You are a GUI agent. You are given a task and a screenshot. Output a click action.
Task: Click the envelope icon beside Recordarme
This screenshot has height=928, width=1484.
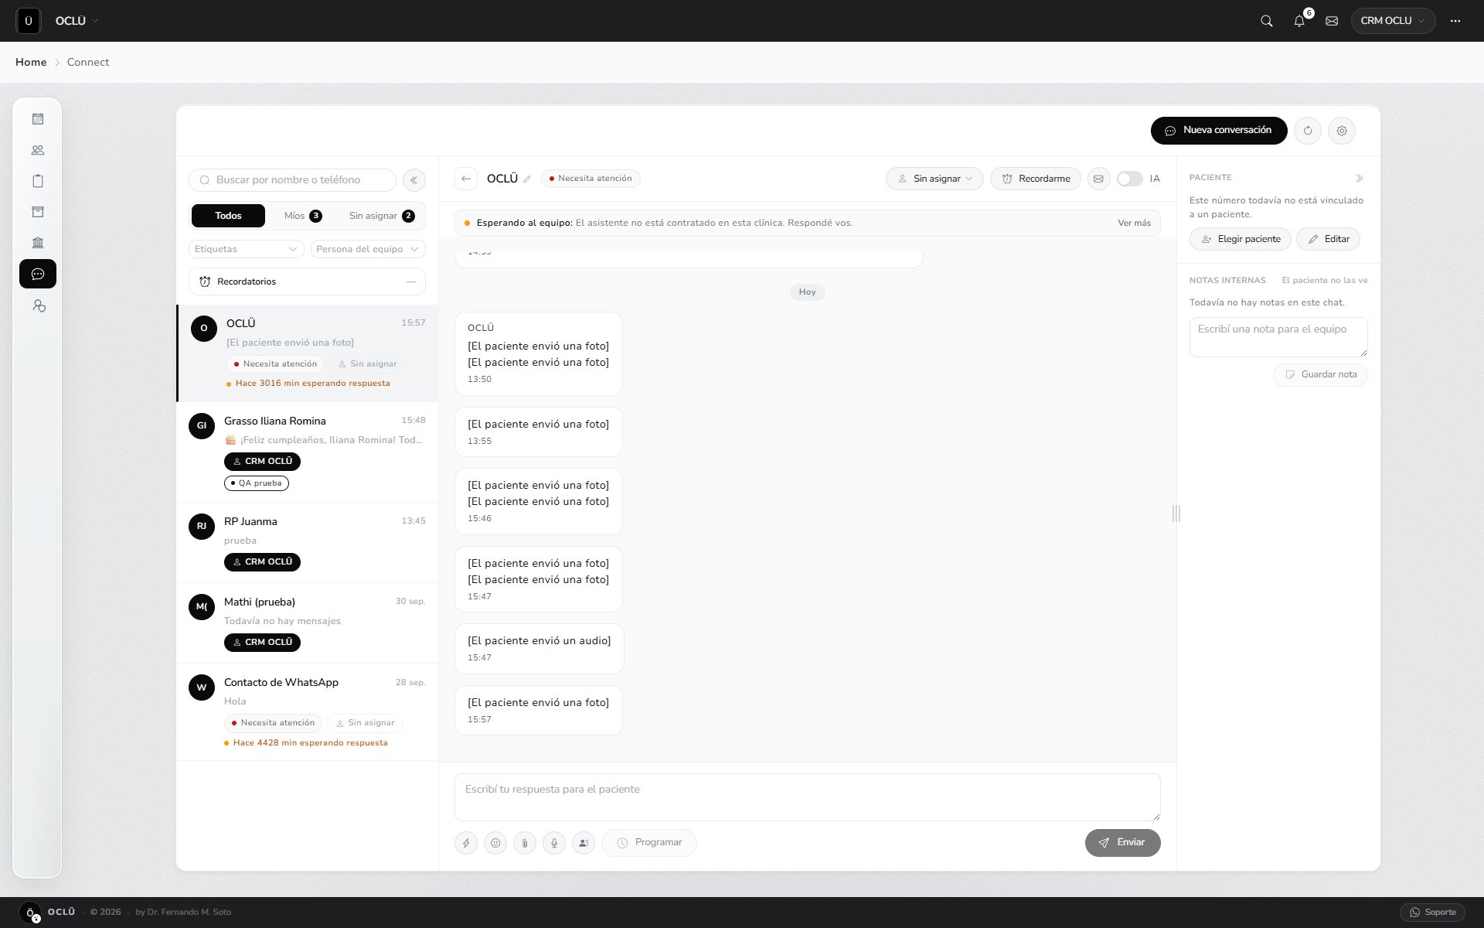pyautogui.click(x=1098, y=179)
